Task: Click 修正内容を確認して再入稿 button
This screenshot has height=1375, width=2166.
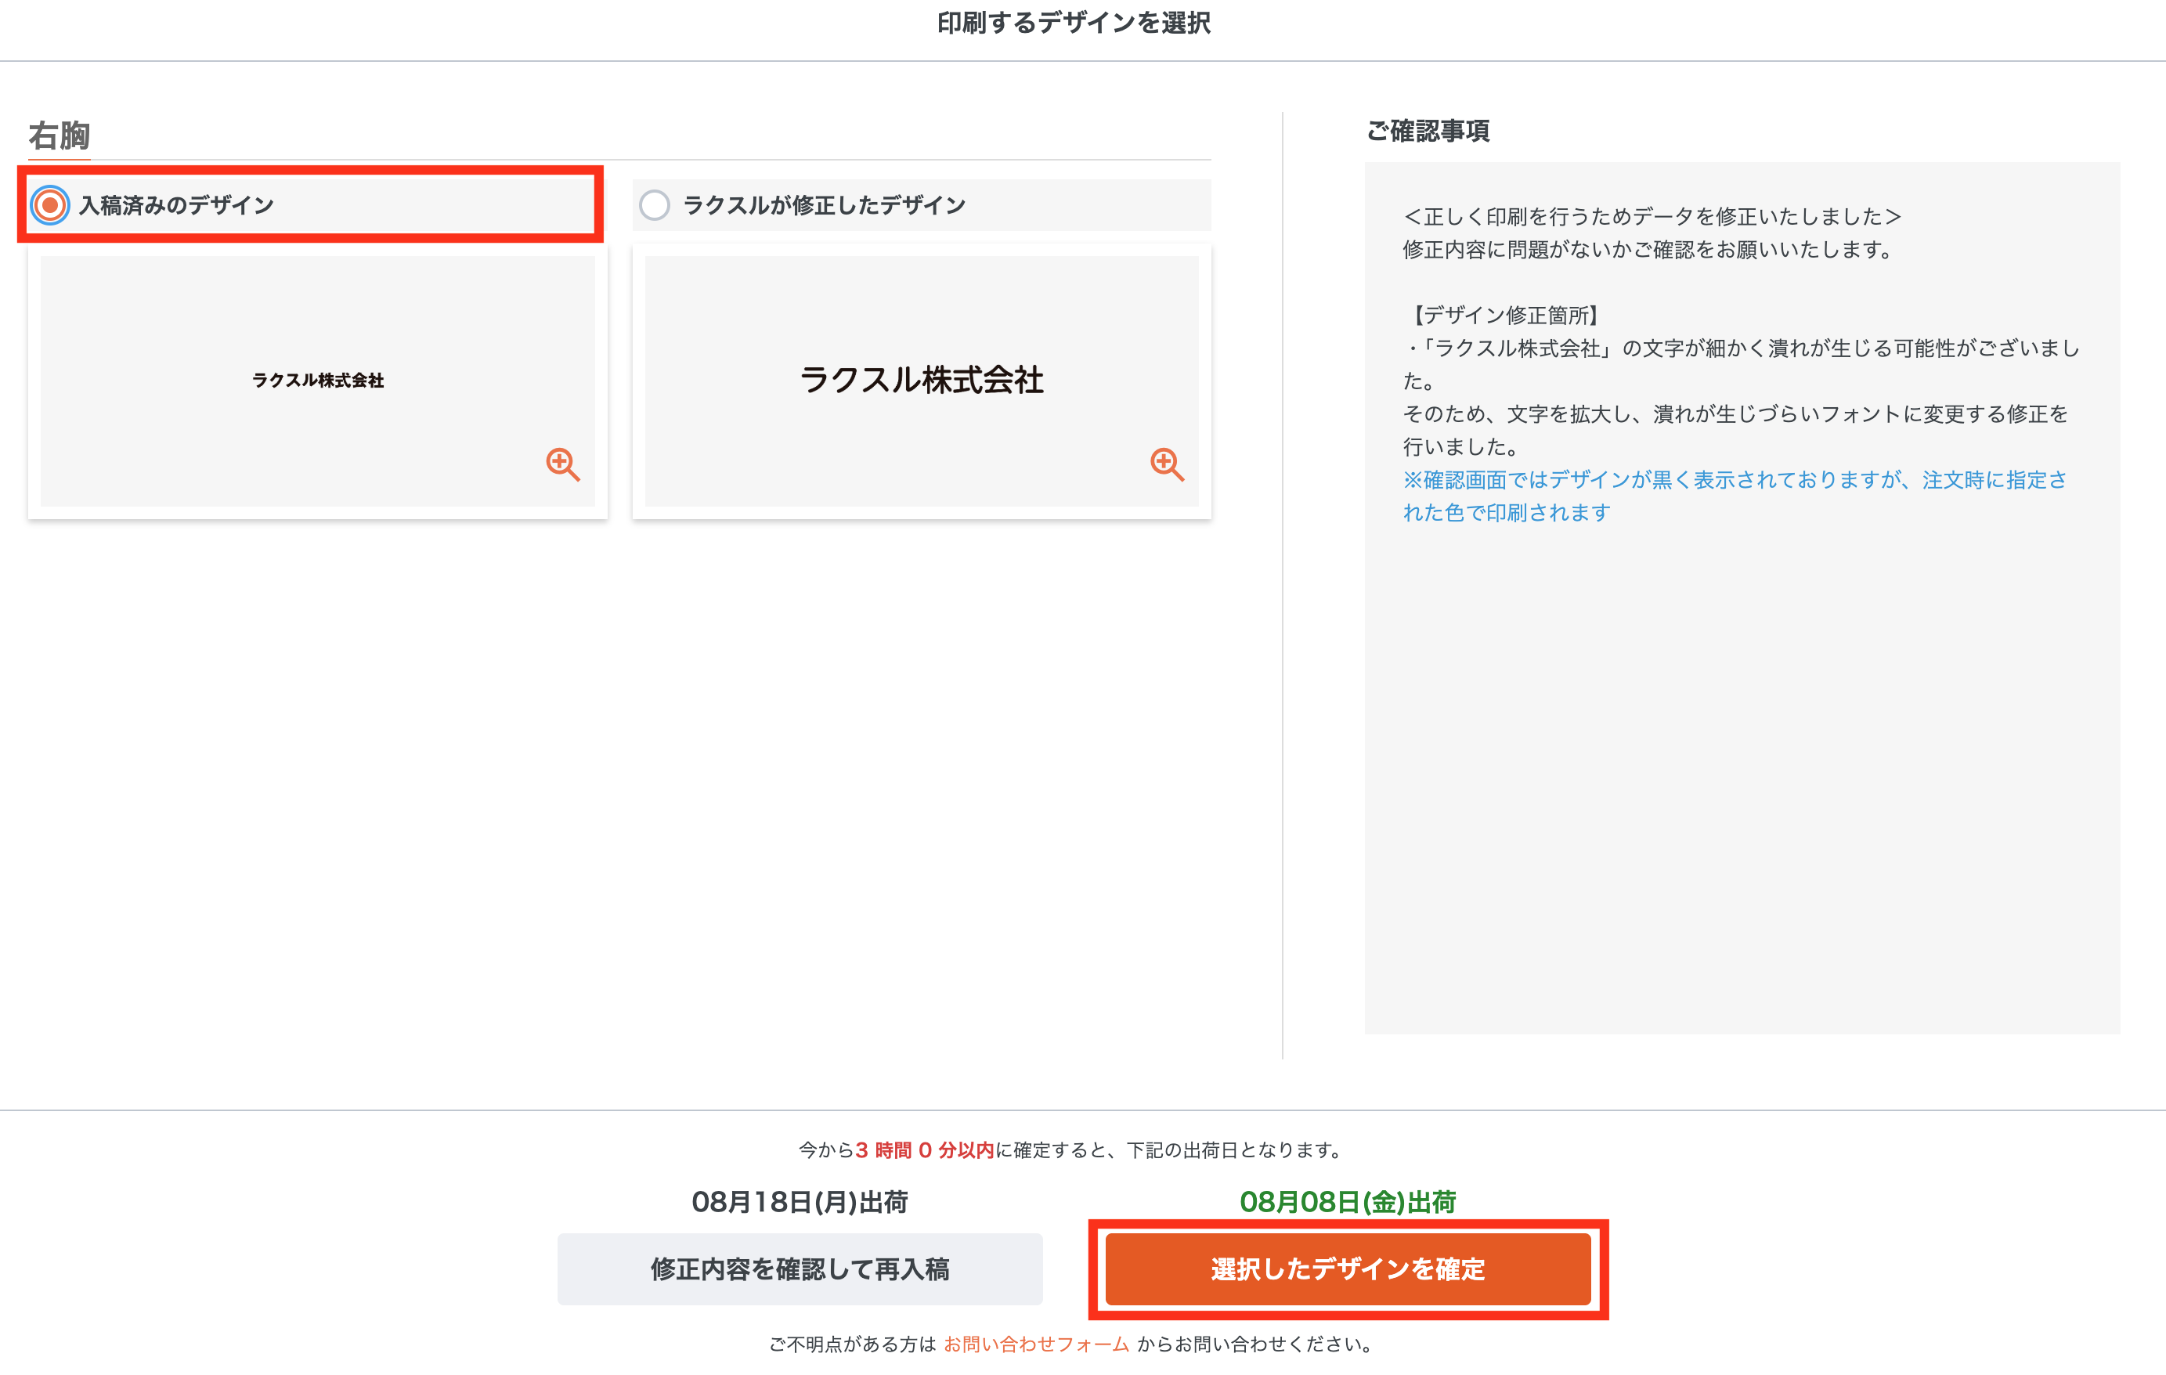Action: (800, 1270)
